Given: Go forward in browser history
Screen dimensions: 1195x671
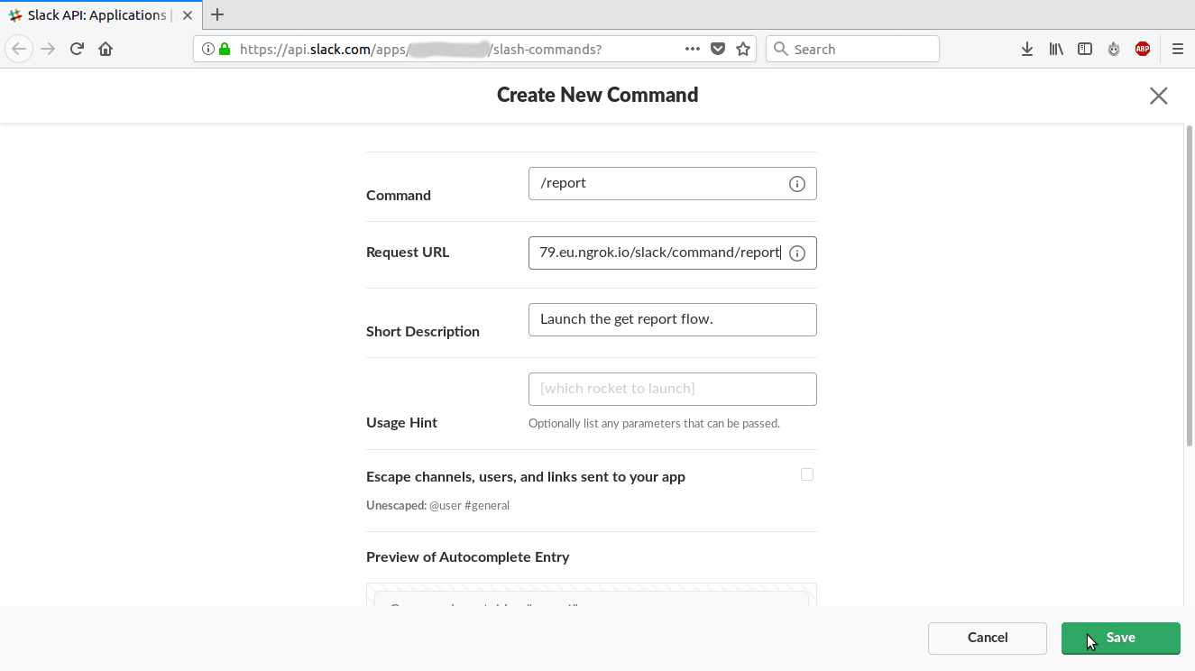Looking at the screenshot, I should point(48,49).
